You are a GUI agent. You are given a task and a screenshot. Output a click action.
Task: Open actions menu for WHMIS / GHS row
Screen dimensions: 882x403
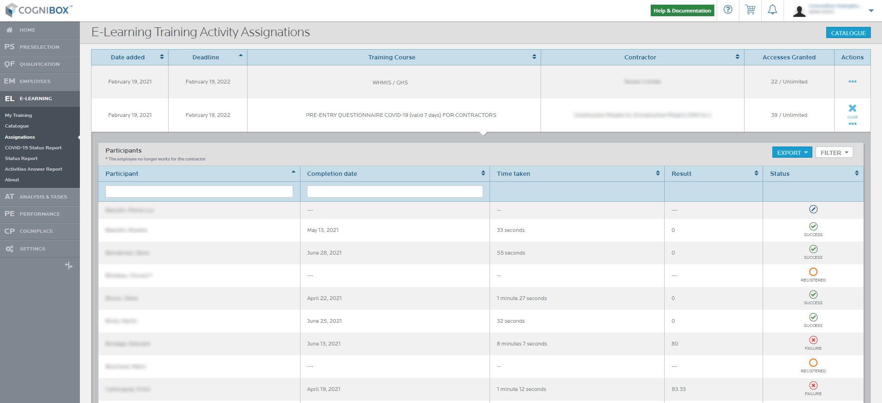click(852, 82)
